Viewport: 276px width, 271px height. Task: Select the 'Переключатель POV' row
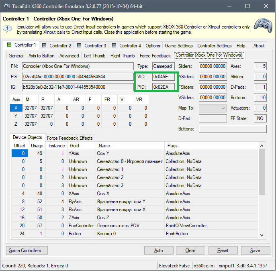(135, 226)
